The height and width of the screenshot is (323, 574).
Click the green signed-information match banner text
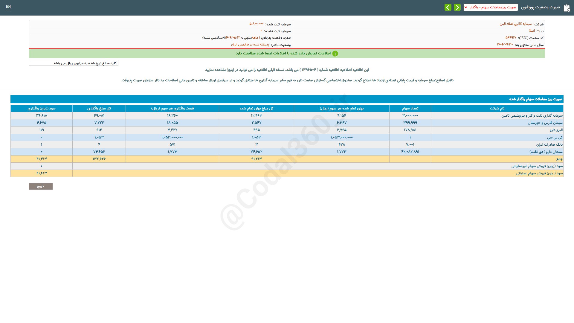[283, 53]
